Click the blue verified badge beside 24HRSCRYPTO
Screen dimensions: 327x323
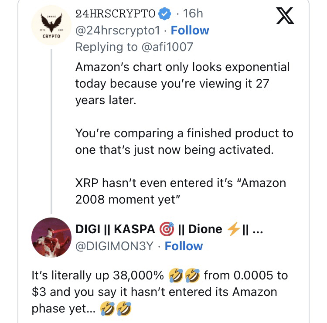[164, 14]
